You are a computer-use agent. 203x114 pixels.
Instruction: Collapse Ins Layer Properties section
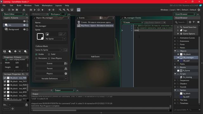[27, 74]
